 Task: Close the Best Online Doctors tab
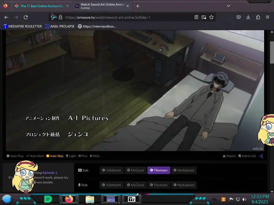[67, 6]
